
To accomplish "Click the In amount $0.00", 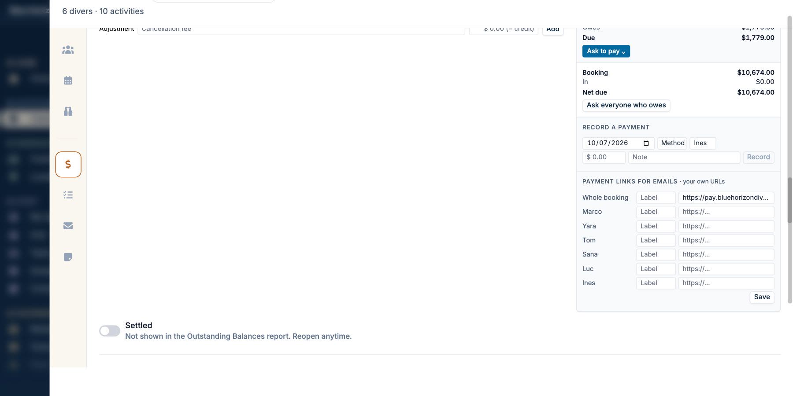I will (765, 82).
